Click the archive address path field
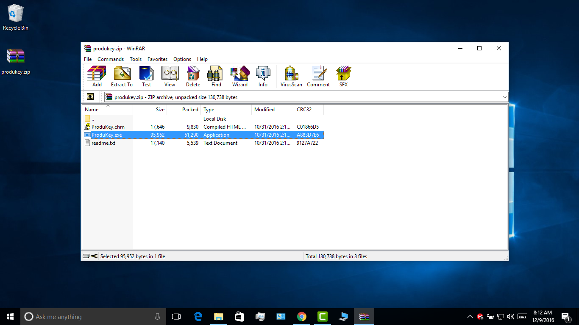The height and width of the screenshot is (325, 579). pos(306,97)
